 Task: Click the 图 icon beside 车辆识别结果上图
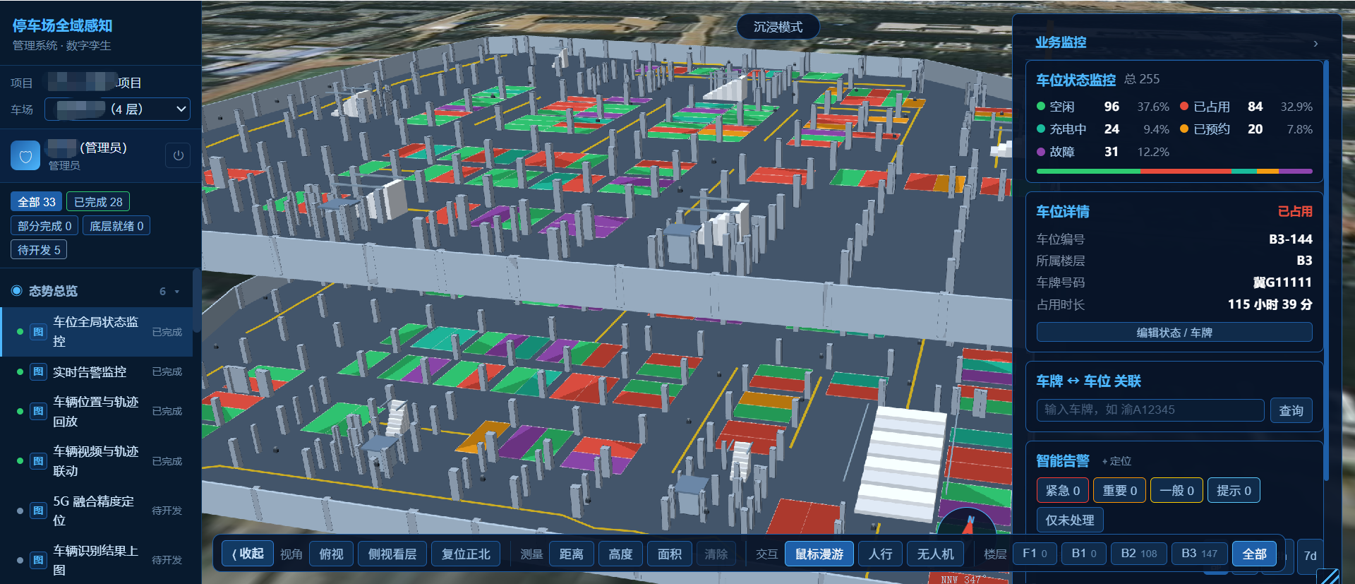pos(38,560)
